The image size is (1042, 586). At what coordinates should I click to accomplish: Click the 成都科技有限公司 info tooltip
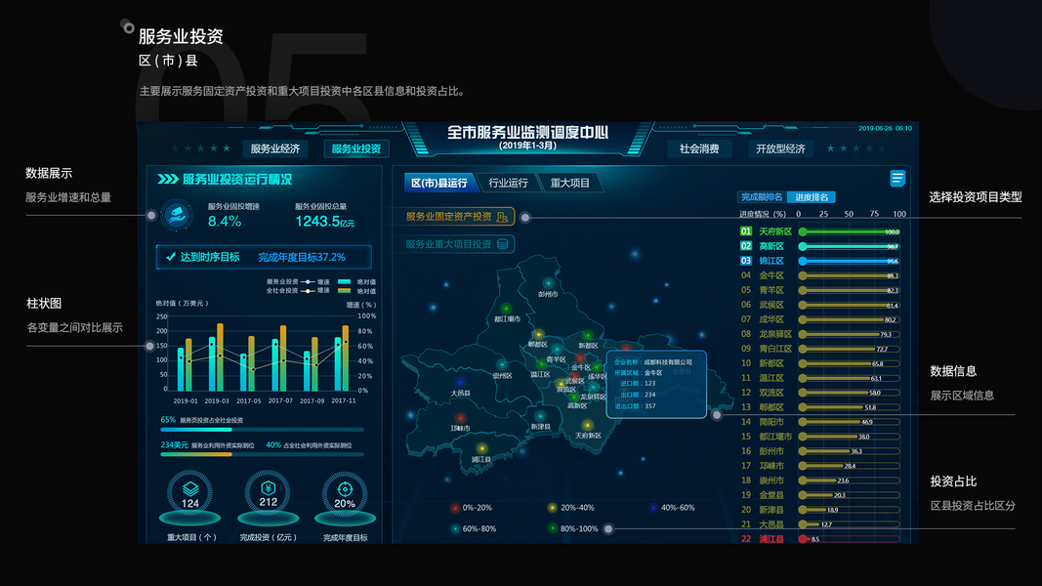(656, 385)
